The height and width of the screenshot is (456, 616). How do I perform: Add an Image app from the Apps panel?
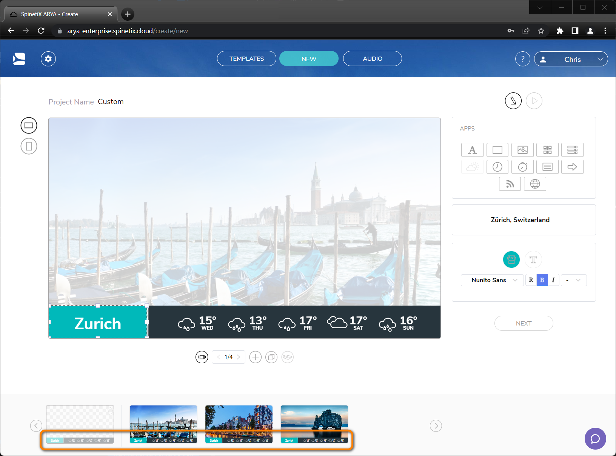pyautogui.click(x=522, y=150)
